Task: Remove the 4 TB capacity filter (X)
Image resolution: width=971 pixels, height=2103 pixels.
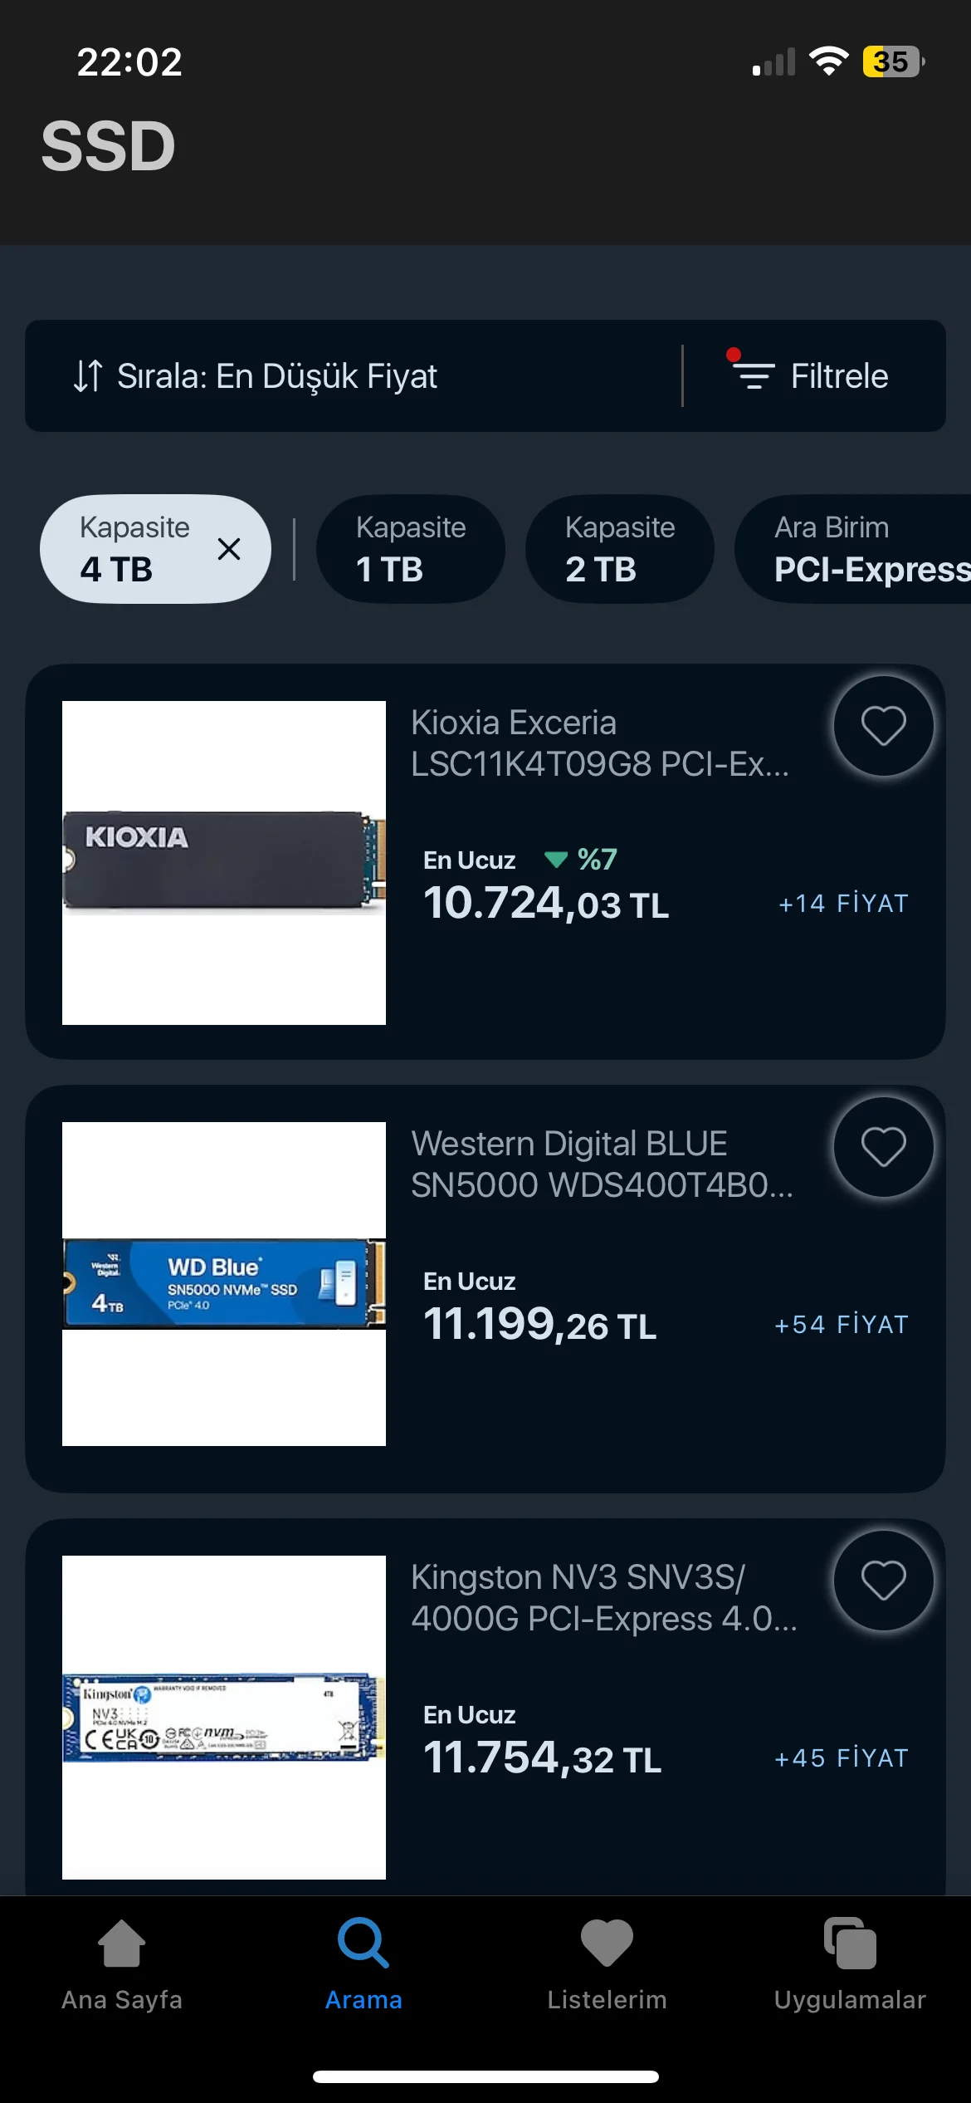Action: [228, 549]
